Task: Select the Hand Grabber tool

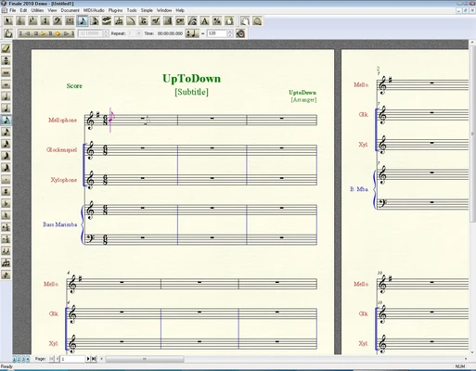Action: 245,21
